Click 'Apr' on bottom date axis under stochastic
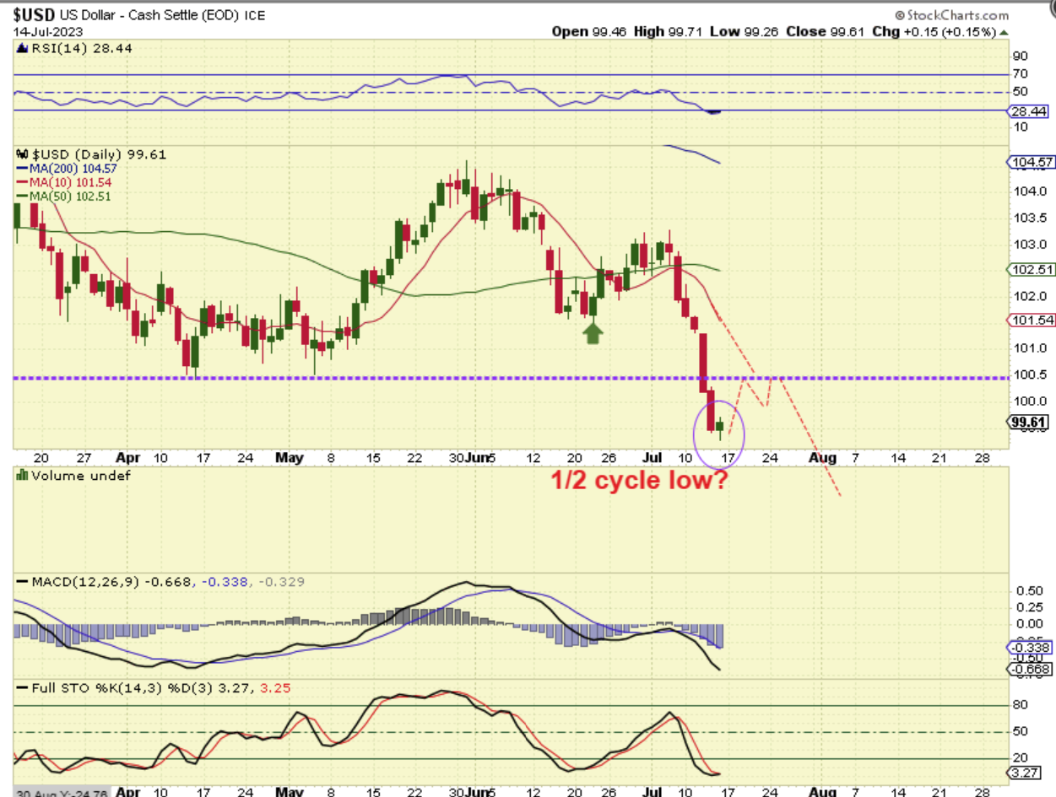The image size is (1056, 797). [127, 793]
